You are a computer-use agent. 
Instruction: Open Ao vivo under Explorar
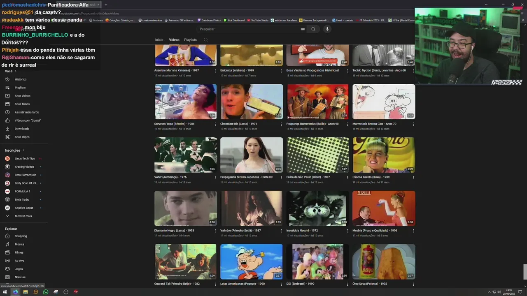19,261
